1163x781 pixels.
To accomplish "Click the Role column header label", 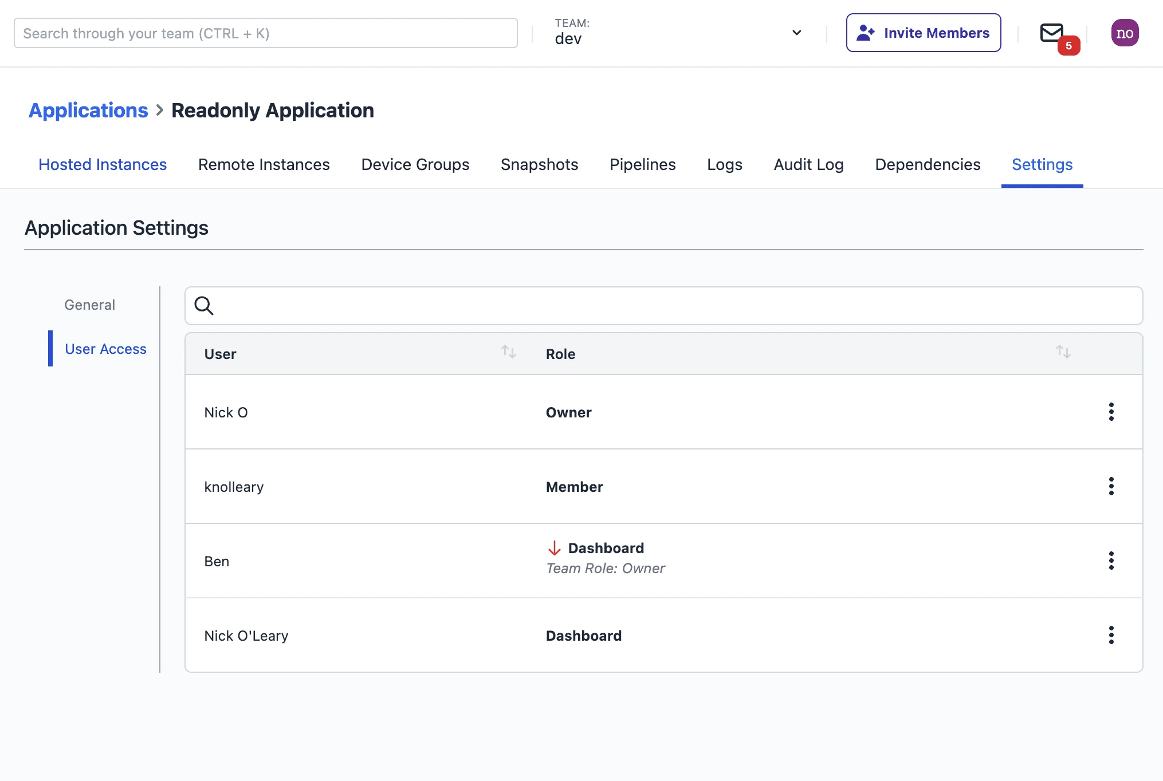I will coord(561,354).
